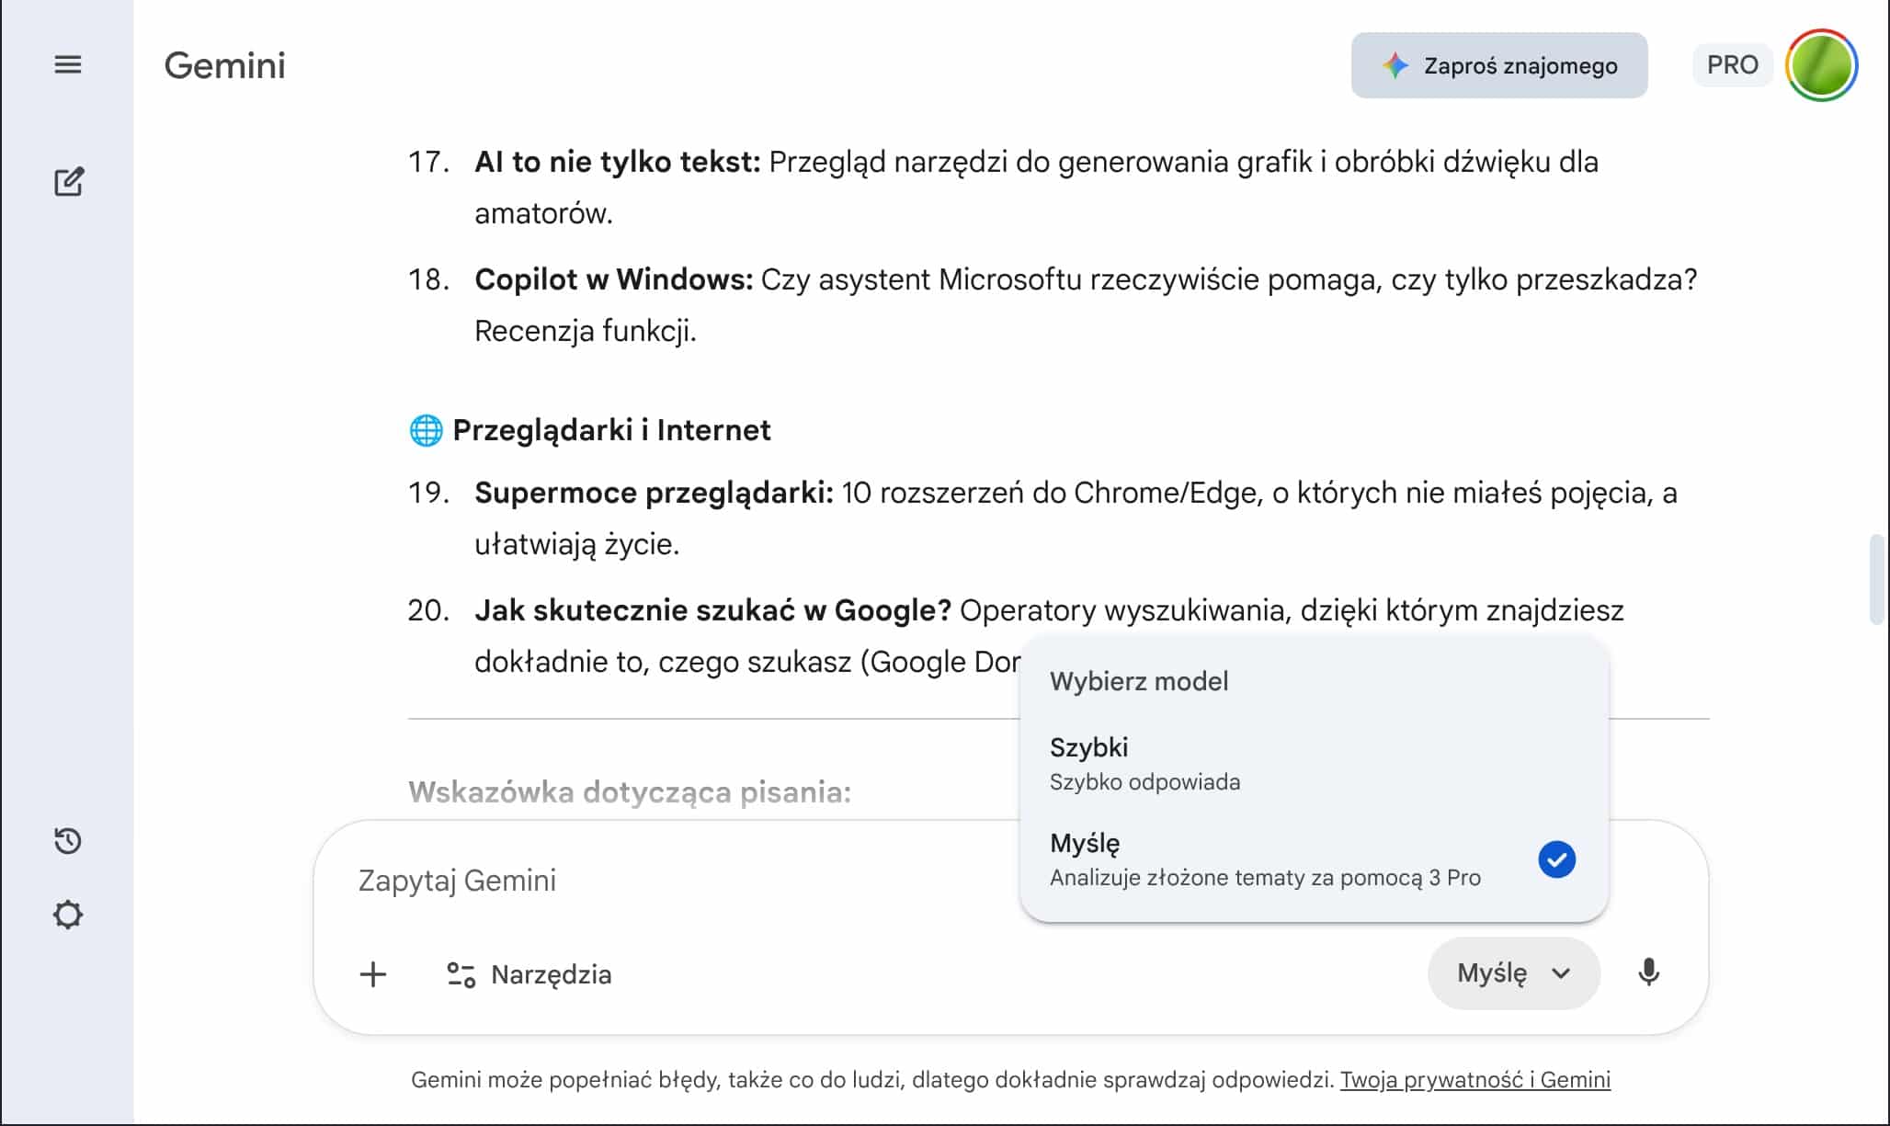The height and width of the screenshot is (1126, 1890).
Task: Open the activity history icon
Action: tap(68, 841)
